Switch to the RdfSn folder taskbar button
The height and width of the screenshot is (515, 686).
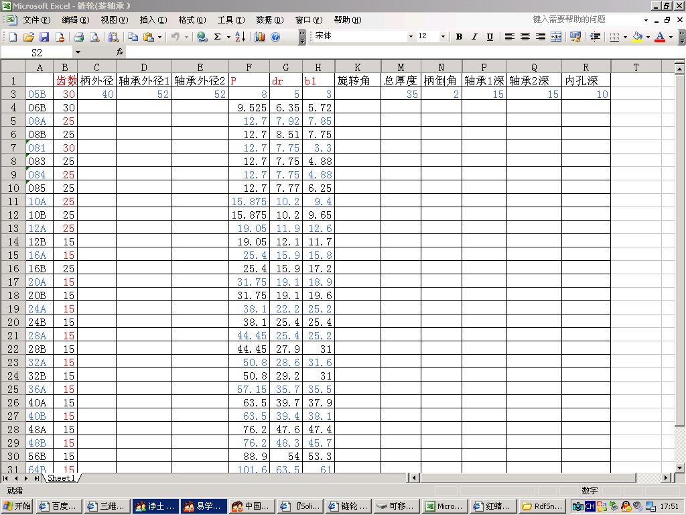coord(543,506)
